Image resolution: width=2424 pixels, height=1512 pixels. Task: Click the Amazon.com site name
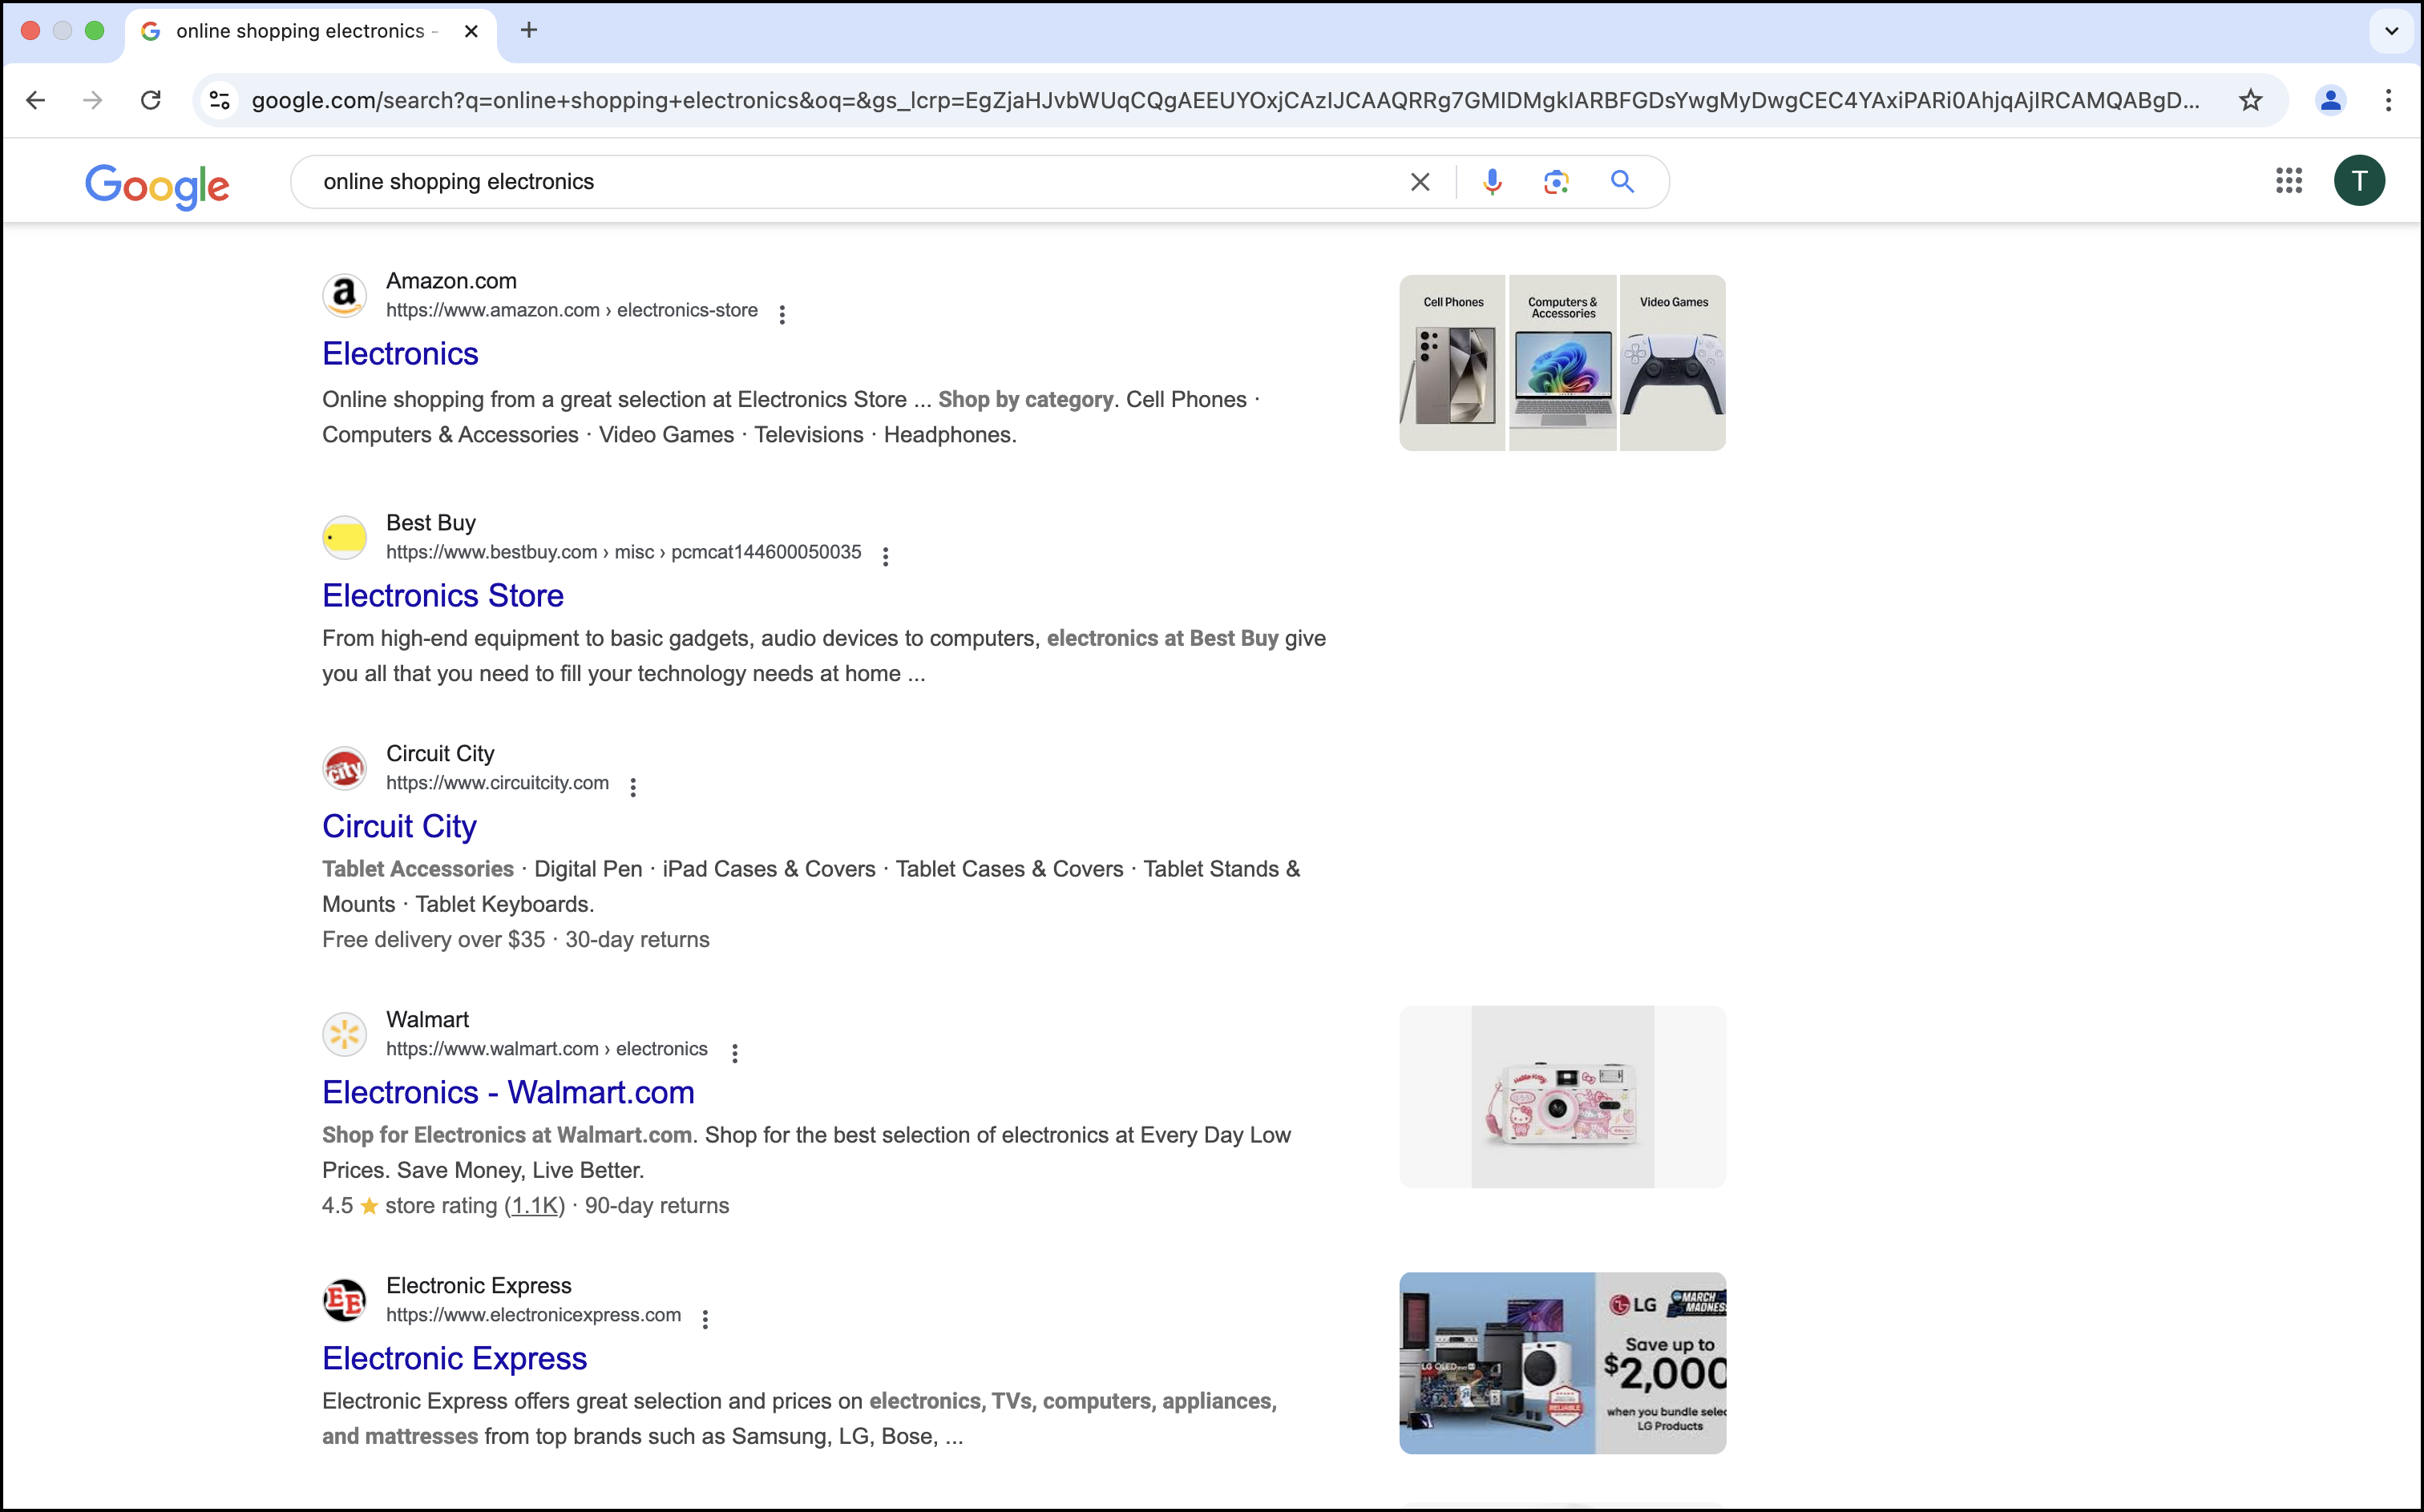click(451, 281)
